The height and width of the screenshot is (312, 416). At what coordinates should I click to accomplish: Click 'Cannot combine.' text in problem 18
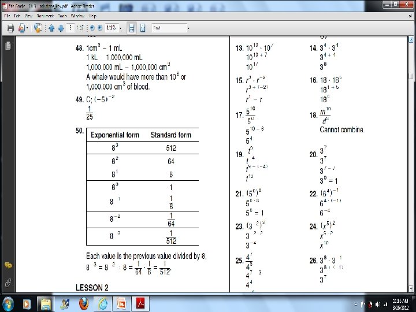pos(342,130)
